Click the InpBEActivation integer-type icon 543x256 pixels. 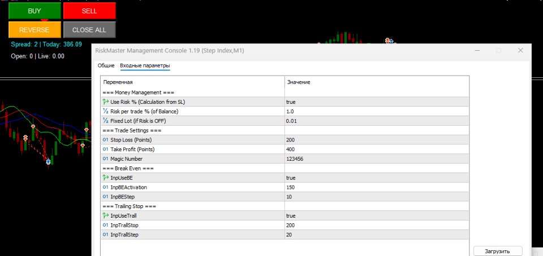point(106,187)
